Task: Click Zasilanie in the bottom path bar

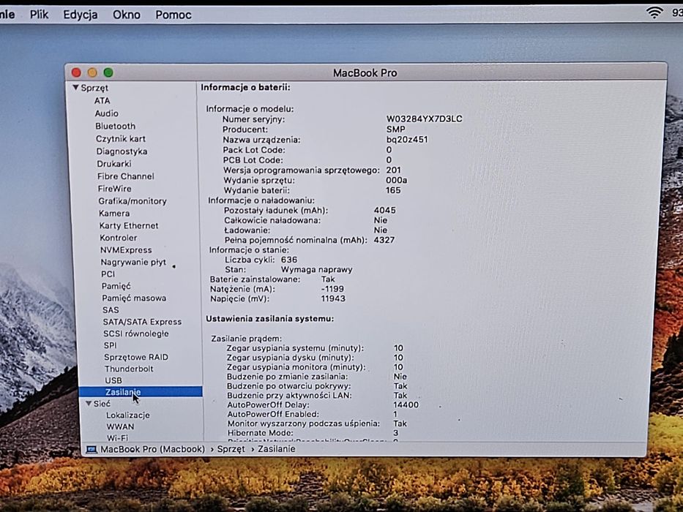Action: pos(277,449)
